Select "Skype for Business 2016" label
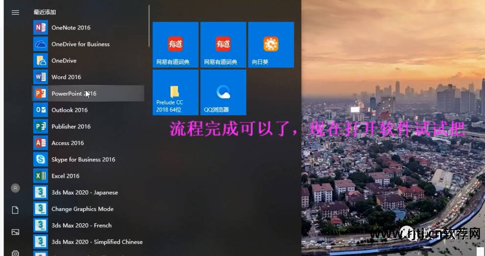 [x=83, y=159]
